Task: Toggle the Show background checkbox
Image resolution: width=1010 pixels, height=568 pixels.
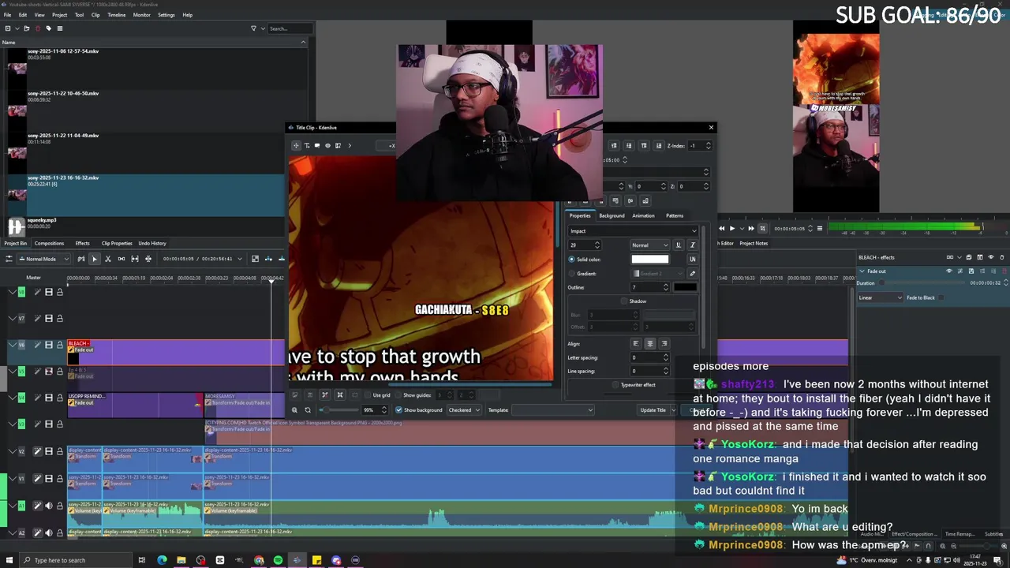Action: click(x=398, y=410)
